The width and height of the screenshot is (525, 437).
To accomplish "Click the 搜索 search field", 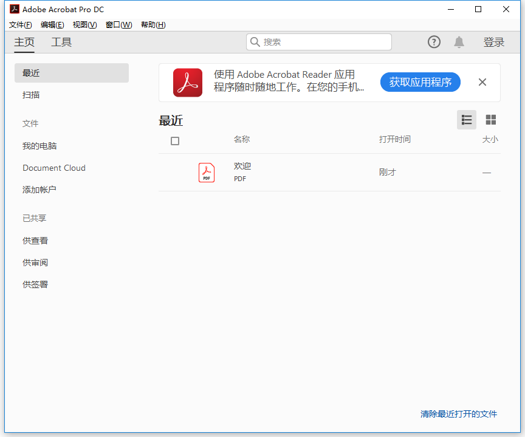I will (319, 42).
